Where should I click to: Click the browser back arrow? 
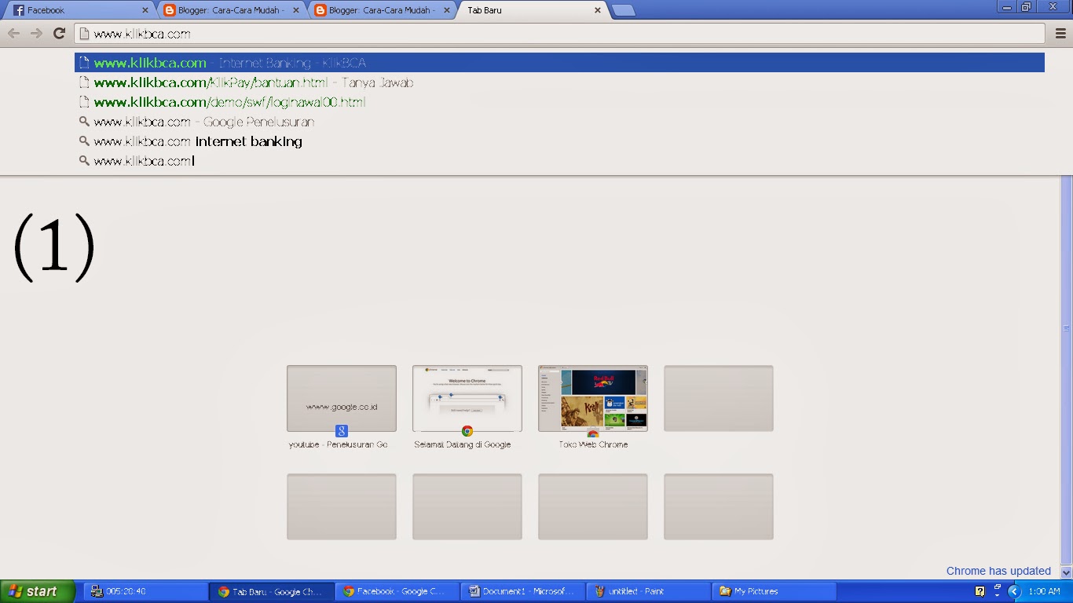tap(13, 33)
